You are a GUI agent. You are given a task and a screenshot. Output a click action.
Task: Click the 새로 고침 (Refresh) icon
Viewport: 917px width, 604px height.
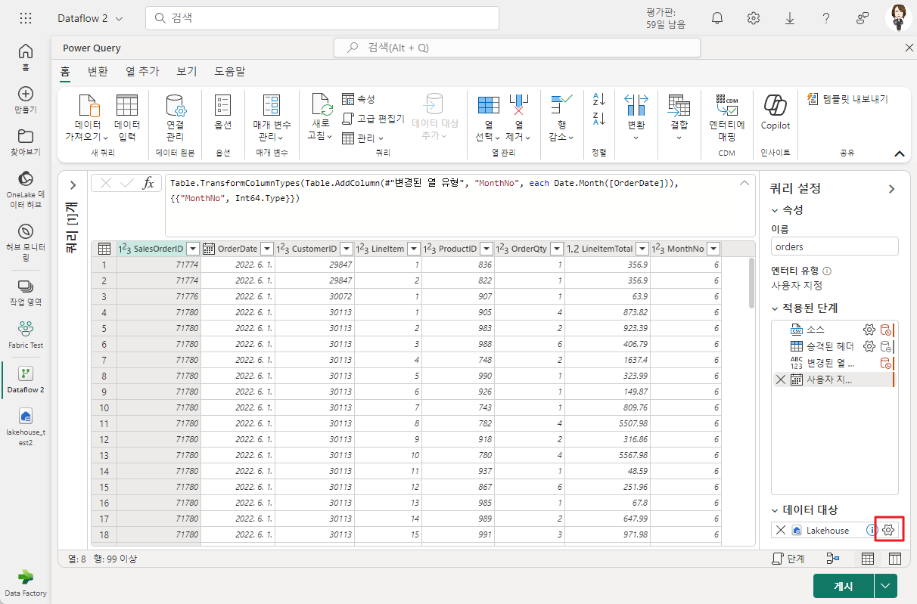(x=322, y=106)
